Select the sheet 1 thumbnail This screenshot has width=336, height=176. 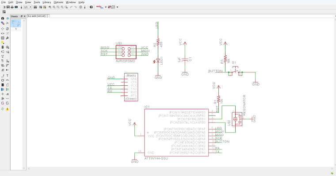coord(16,23)
